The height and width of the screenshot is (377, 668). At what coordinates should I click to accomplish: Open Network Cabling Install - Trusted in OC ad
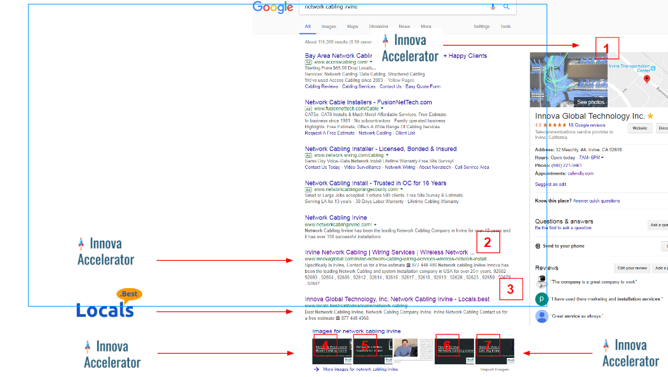376,183
